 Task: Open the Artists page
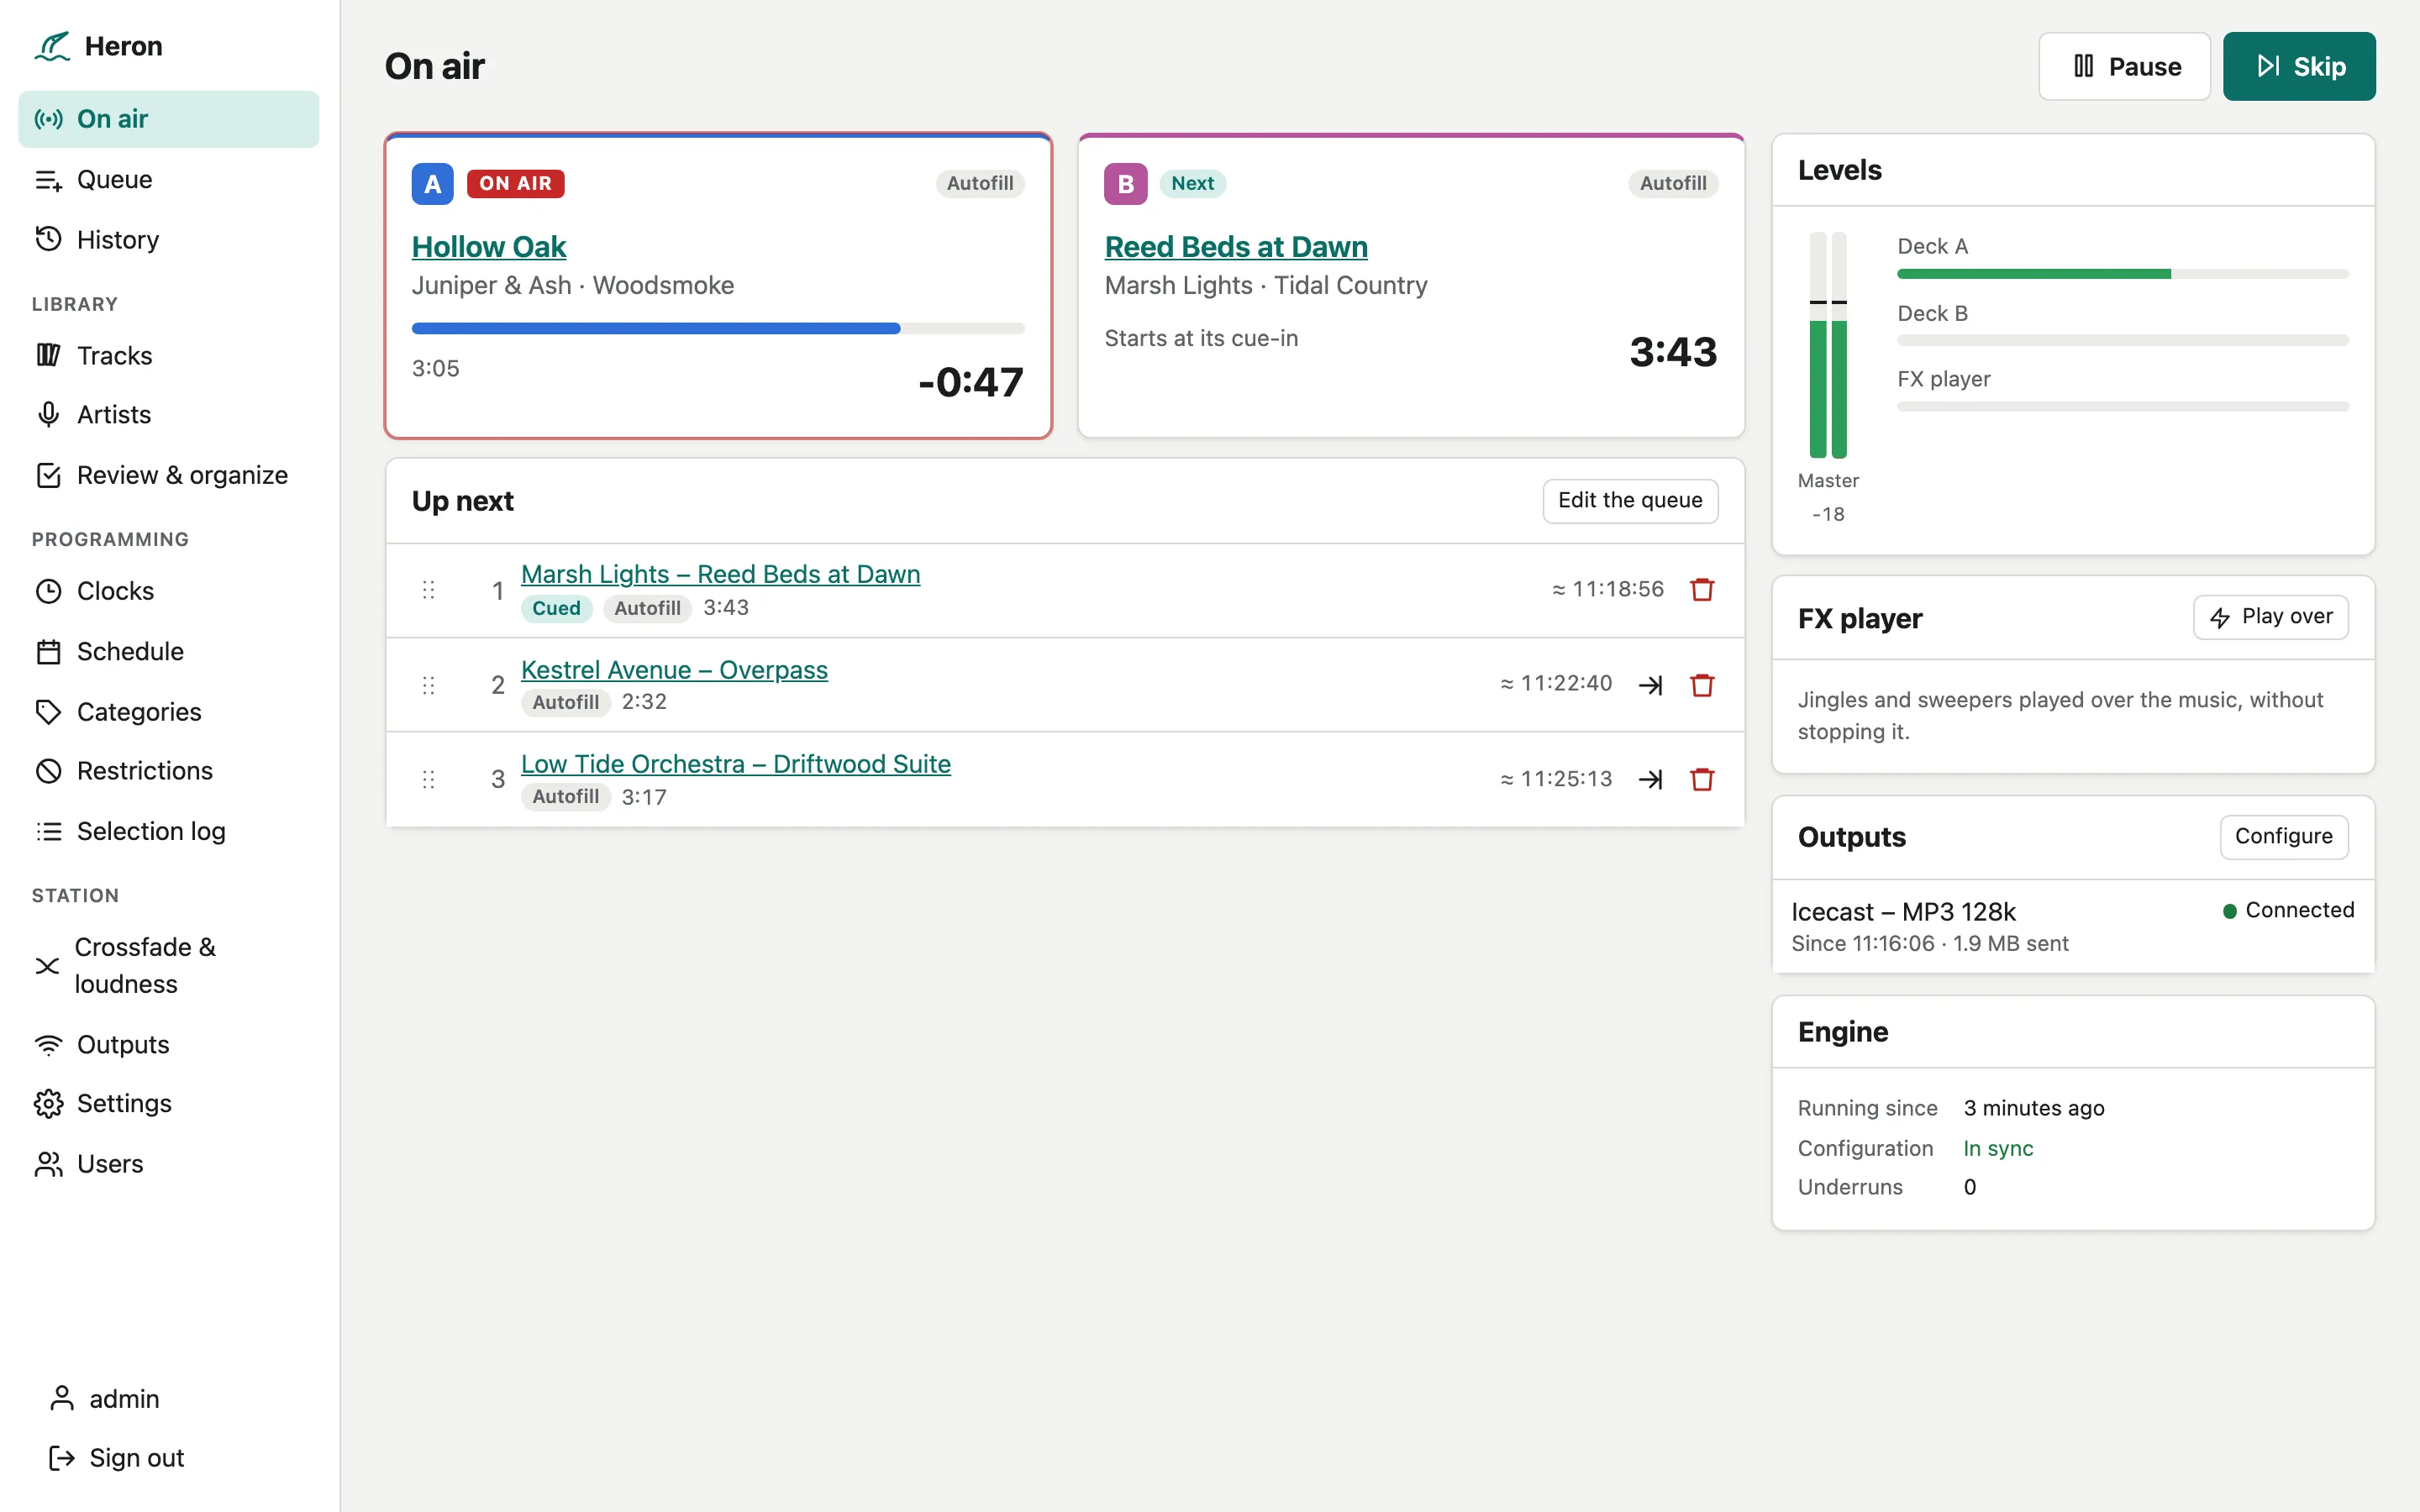pos(168,415)
